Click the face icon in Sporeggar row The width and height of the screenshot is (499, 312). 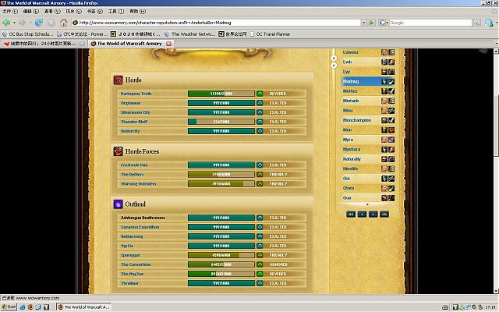[x=260, y=255]
